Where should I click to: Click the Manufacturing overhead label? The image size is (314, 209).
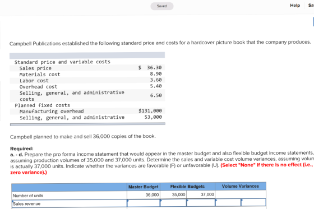[x=52, y=112]
